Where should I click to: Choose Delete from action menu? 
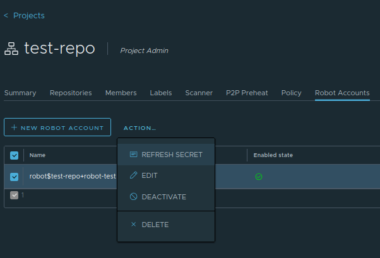click(x=166, y=225)
